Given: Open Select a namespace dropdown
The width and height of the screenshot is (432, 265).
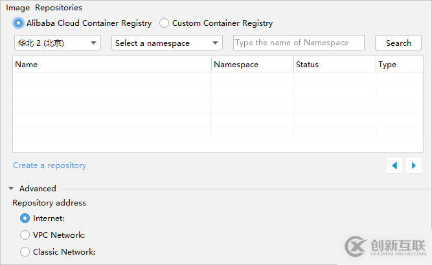Looking at the screenshot, I should point(167,43).
